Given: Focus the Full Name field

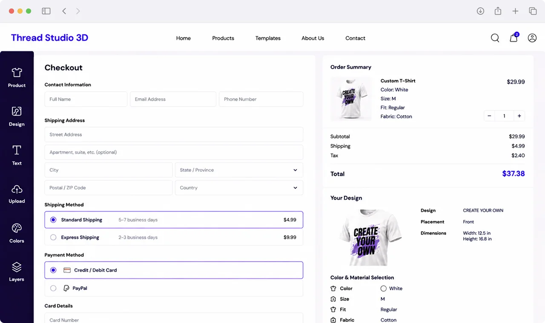Looking at the screenshot, I should click(x=86, y=99).
